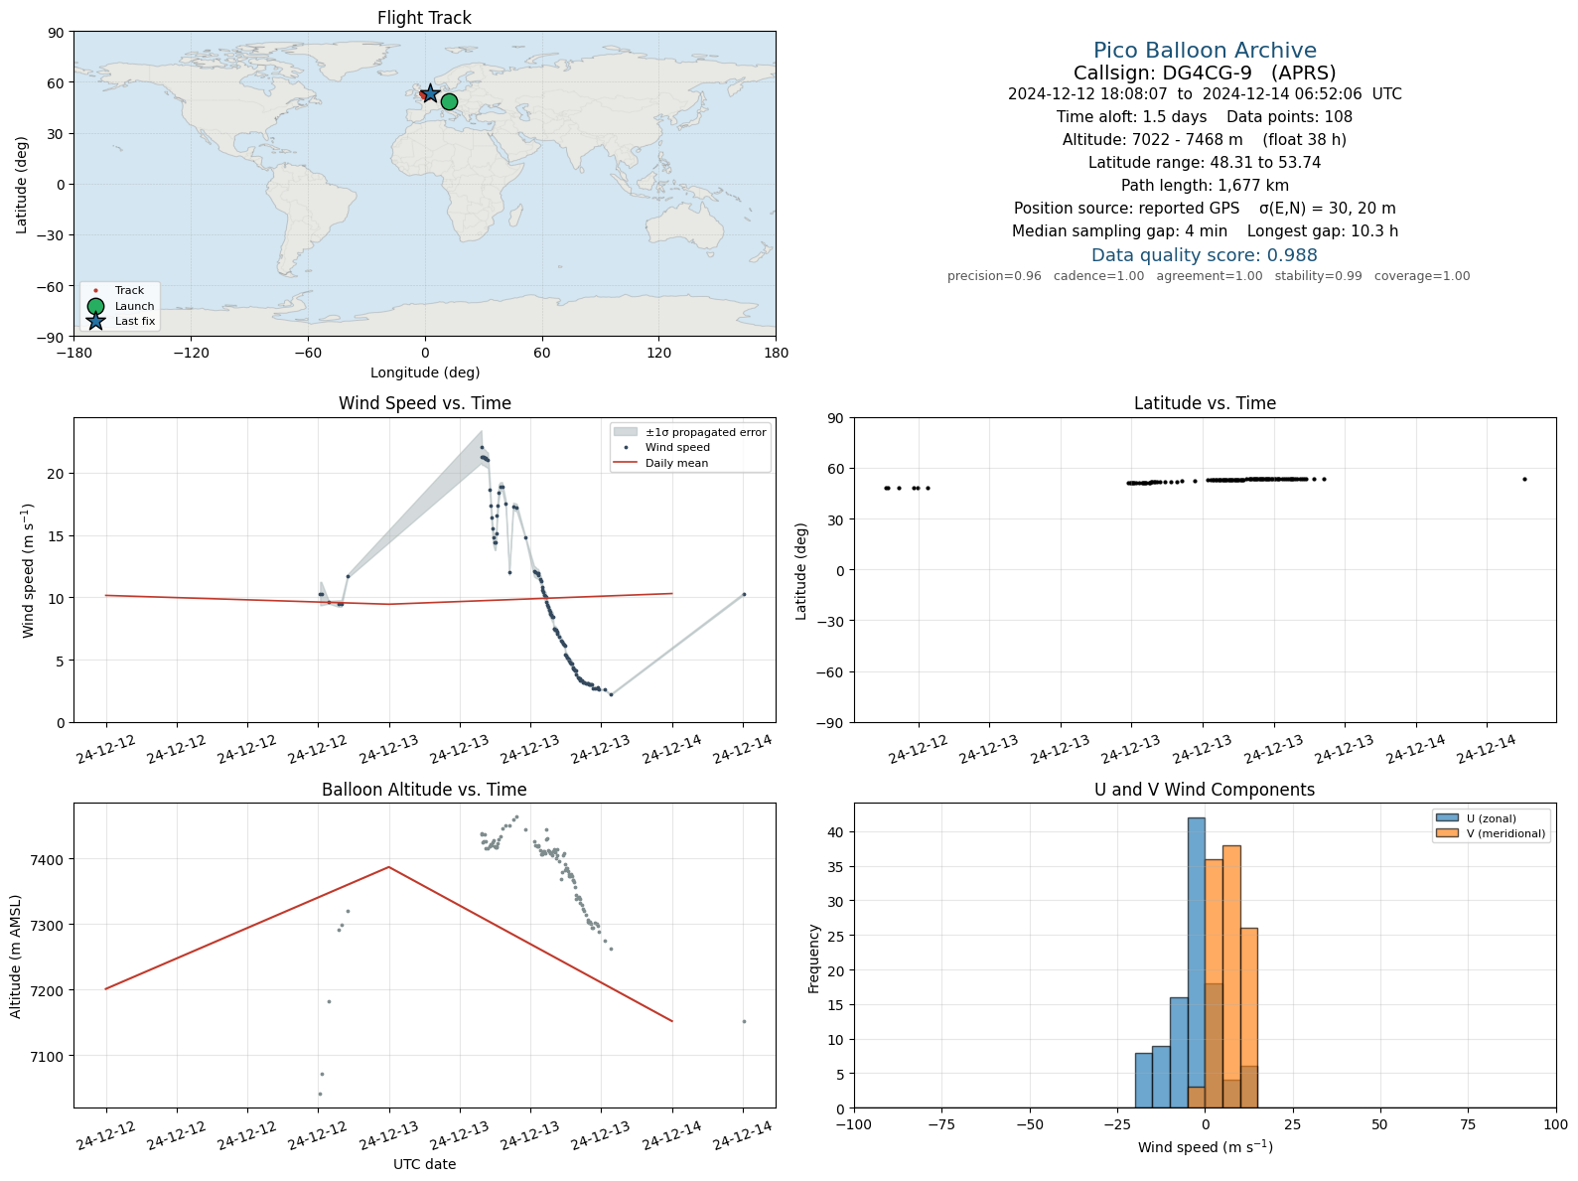Click the "Time aloft: 1.5 days" line
The image size is (1578, 1181).
point(1205,117)
